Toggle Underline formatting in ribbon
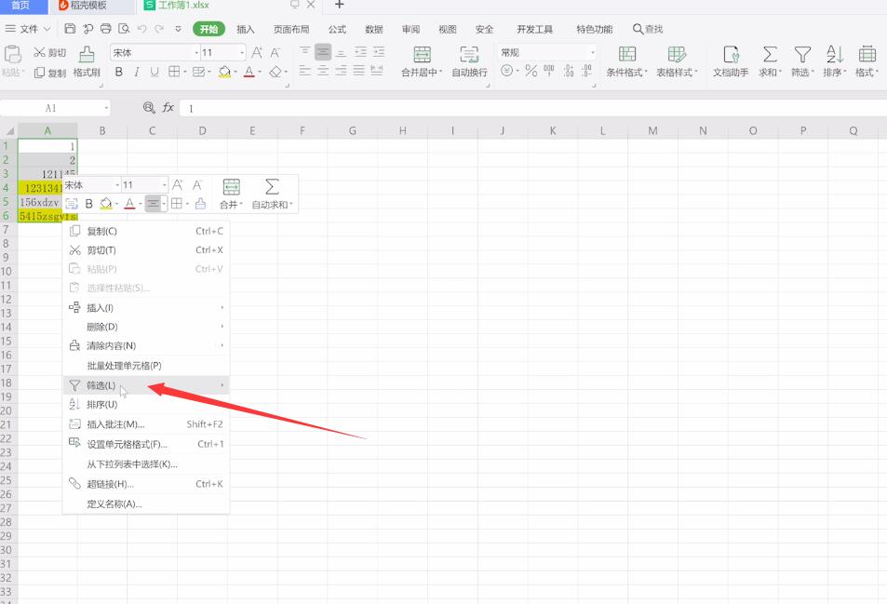 (155, 72)
